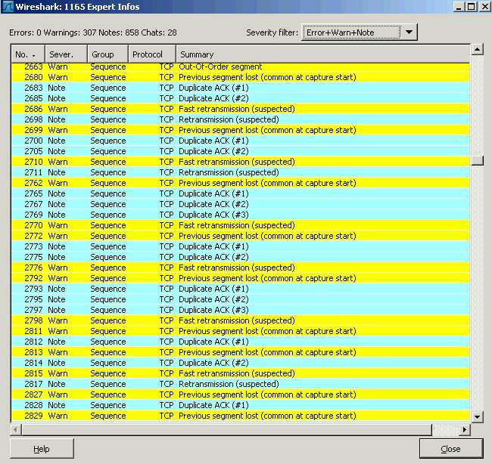Select row 2683 Duplicate ACK (#1)
The image size is (492, 464).
tap(241, 88)
